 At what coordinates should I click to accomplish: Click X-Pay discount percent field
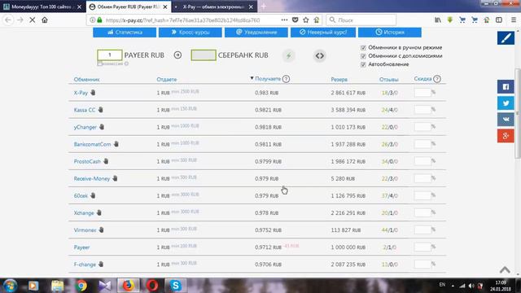click(422, 93)
